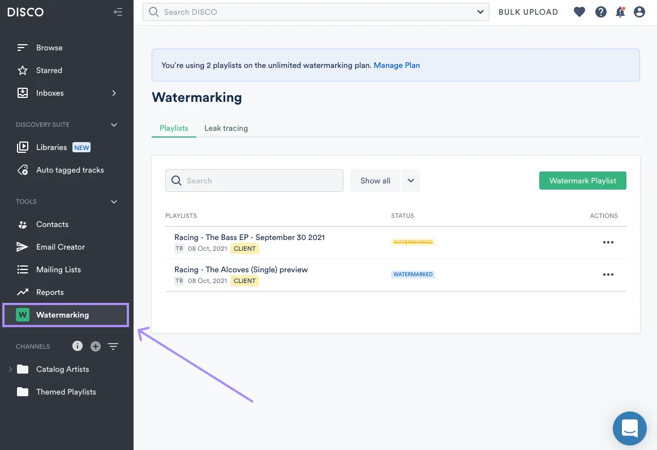The width and height of the screenshot is (657, 450).
Task: Follow the Manage Plan link
Action: (x=397, y=65)
